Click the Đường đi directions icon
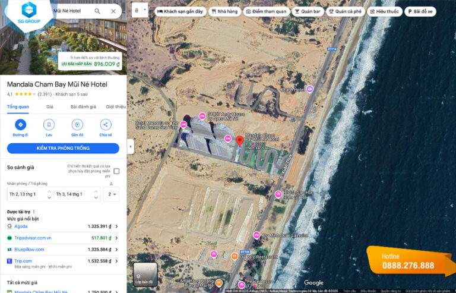456x293 pixels. (x=20, y=125)
